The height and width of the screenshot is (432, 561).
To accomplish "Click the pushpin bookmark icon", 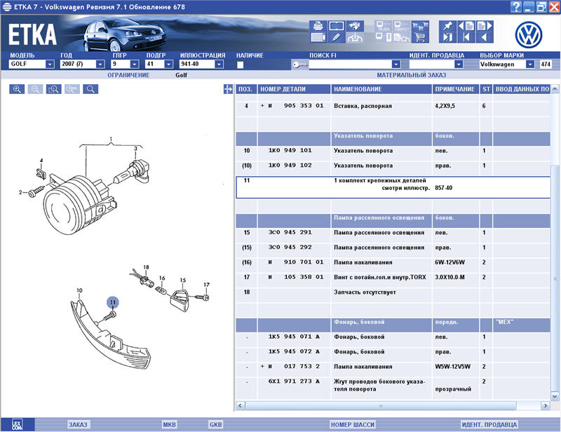I will 447,26.
